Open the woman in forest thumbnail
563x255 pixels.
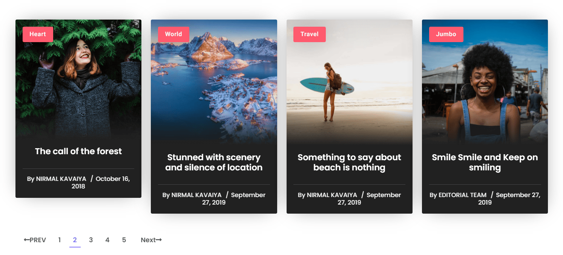point(78,79)
